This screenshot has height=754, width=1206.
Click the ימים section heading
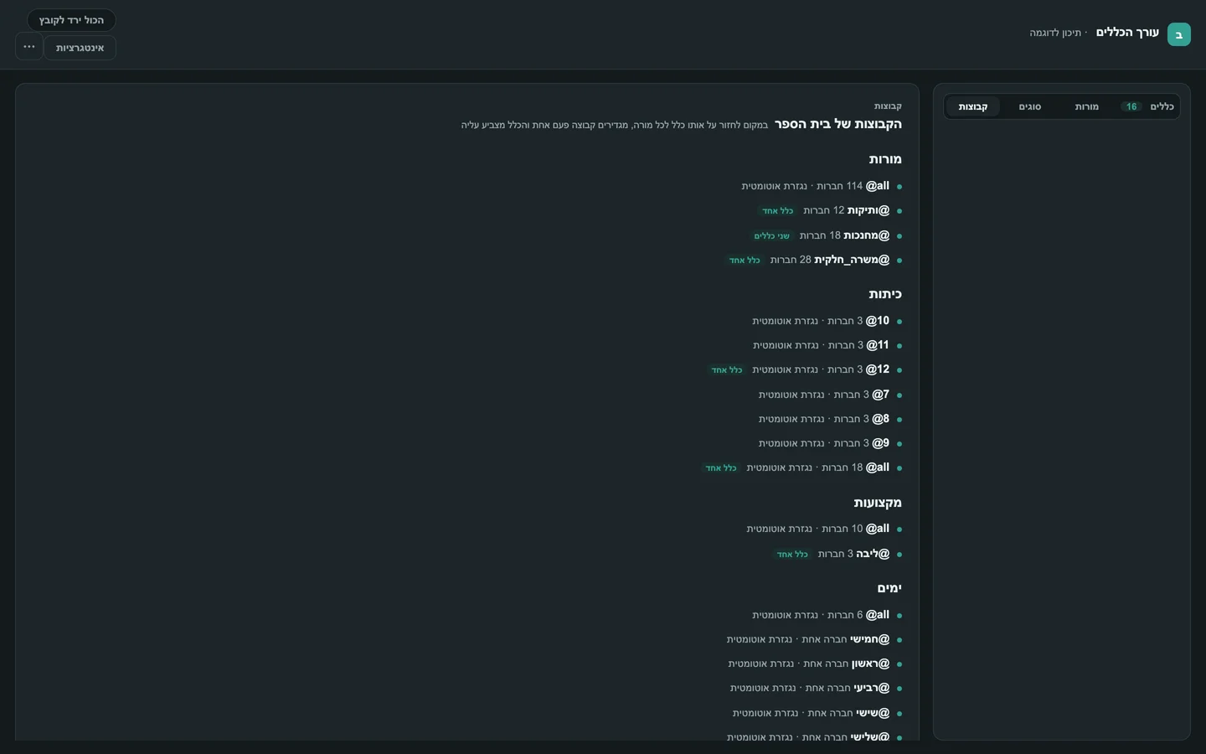[x=889, y=588]
